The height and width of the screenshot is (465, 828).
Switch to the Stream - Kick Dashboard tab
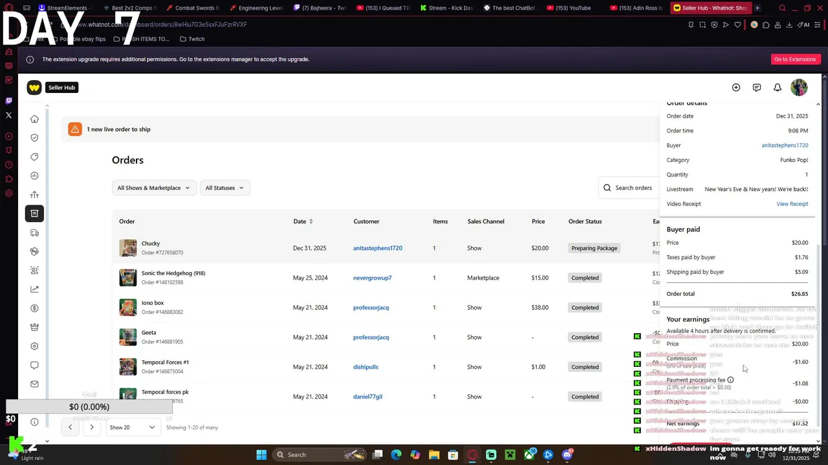click(446, 8)
